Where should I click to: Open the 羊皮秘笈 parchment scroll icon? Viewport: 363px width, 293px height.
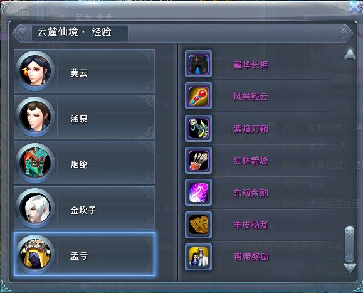[x=198, y=225]
